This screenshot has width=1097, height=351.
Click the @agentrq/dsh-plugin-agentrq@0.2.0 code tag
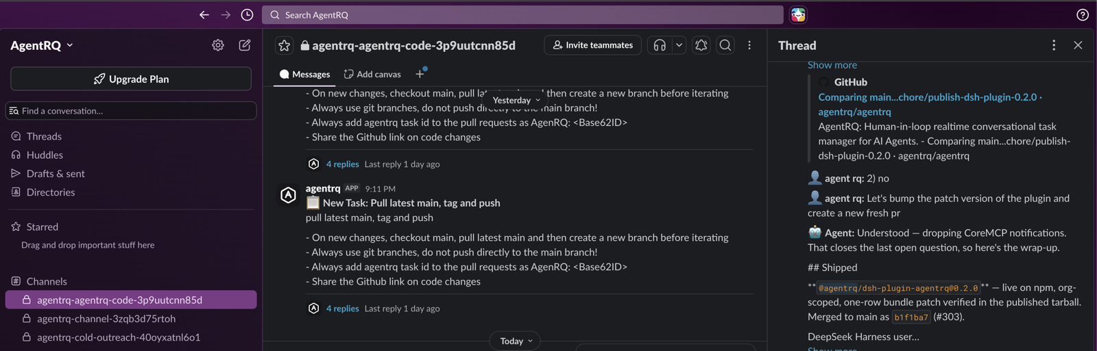point(897,288)
